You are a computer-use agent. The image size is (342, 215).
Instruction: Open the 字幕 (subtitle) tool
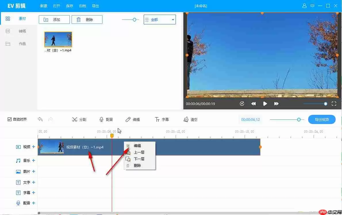point(162,119)
